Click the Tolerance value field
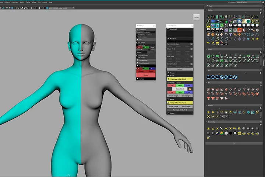This screenshot has width=265, height=177. coord(149,32)
